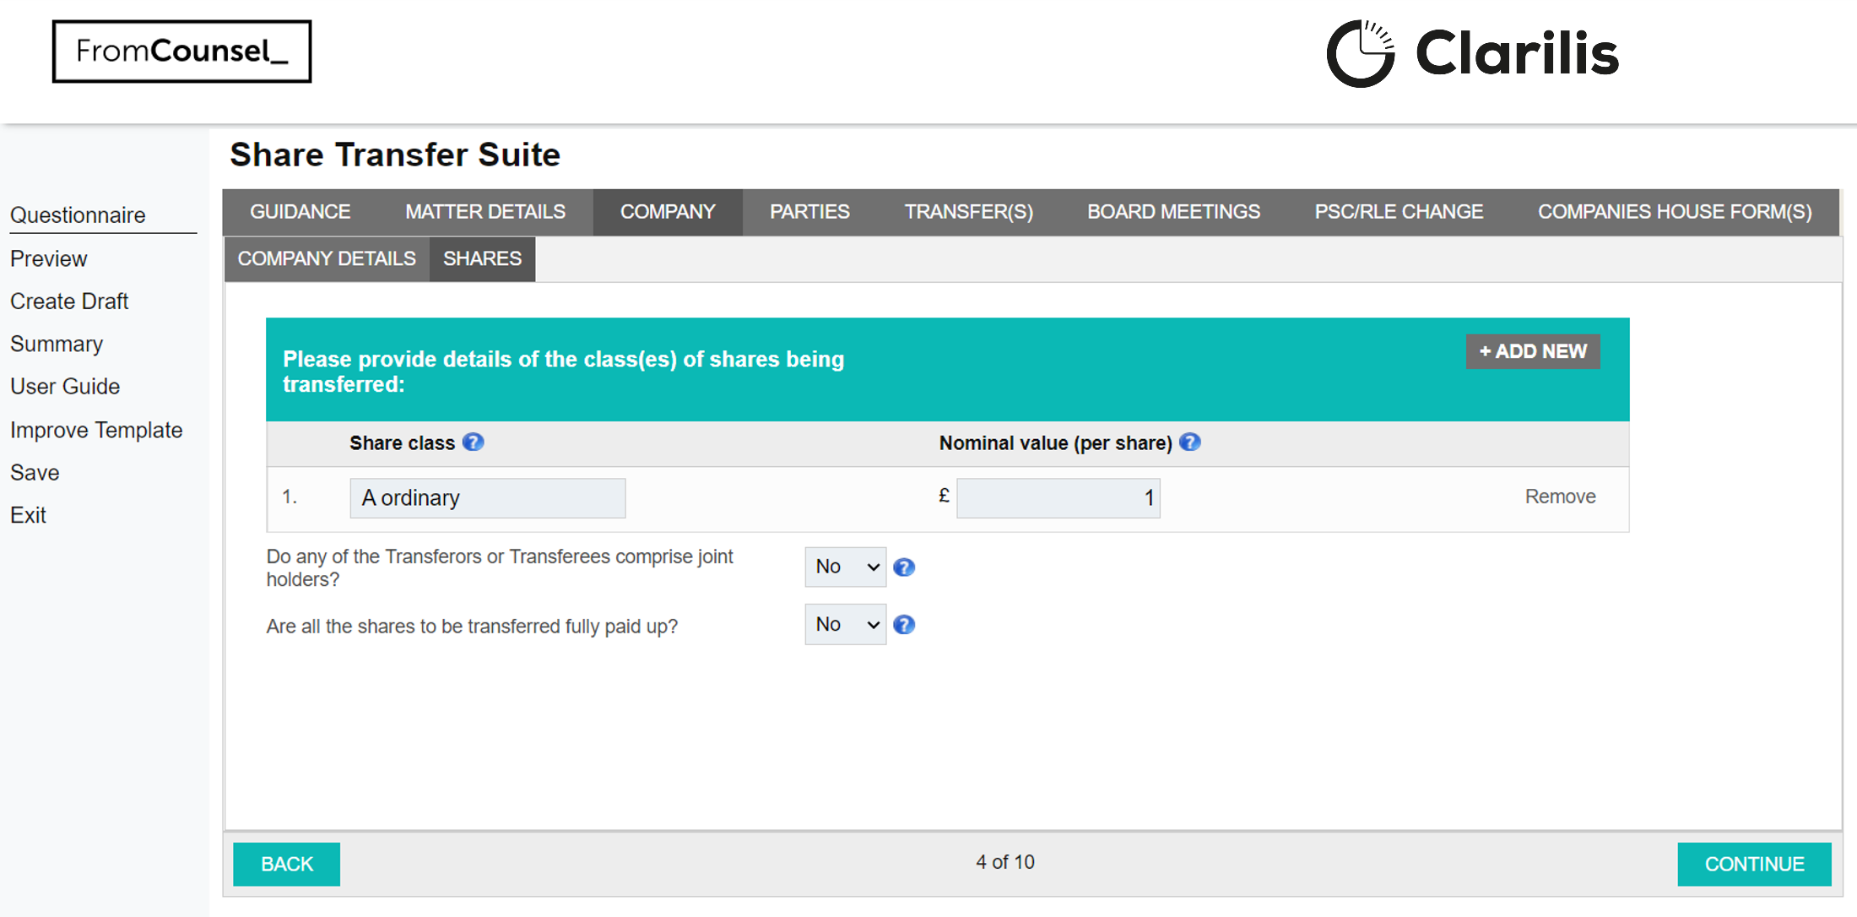Click the help icon next to joint holders question
Viewport: 1857px width, 917px height.
tap(902, 567)
